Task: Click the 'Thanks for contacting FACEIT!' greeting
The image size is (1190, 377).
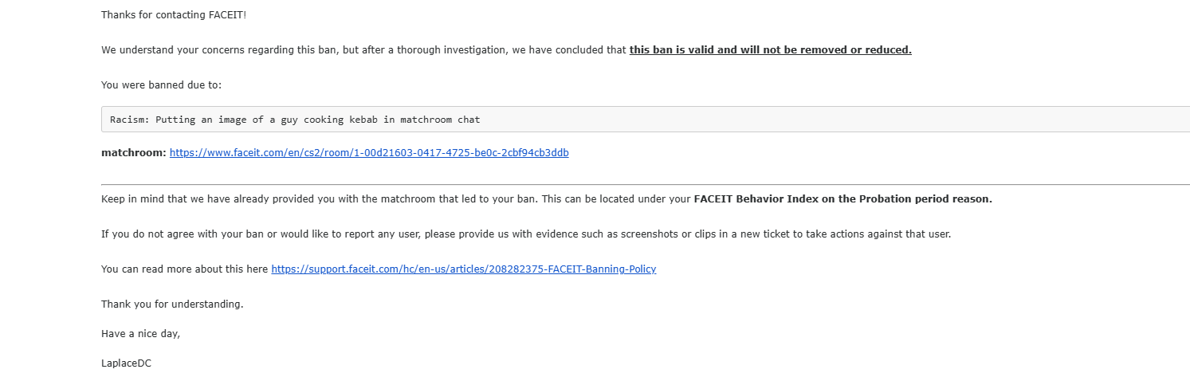Action: click(x=174, y=14)
